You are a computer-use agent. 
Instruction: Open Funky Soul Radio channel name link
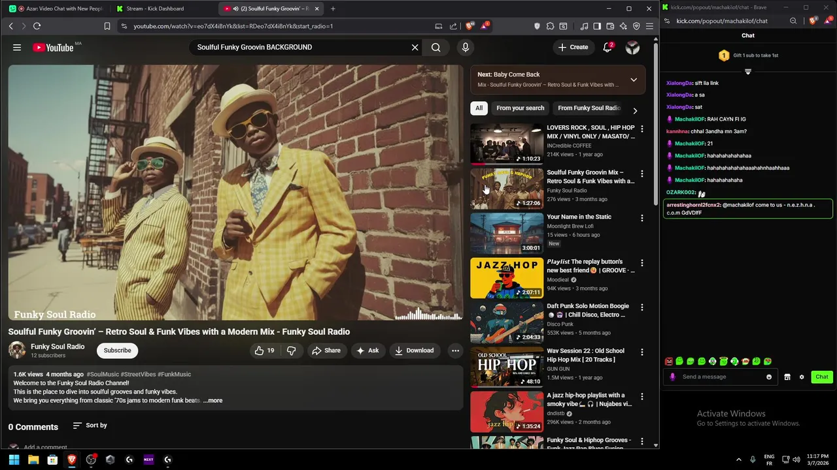click(x=58, y=347)
